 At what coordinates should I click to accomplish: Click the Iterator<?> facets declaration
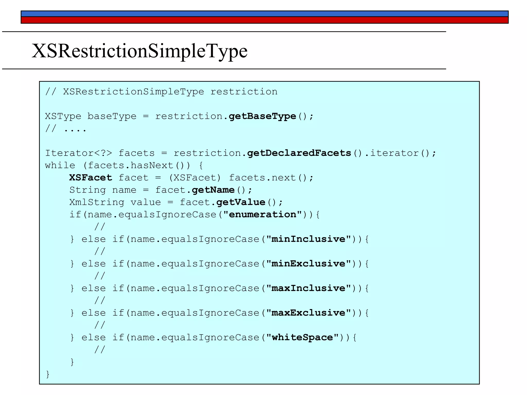(100, 153)
